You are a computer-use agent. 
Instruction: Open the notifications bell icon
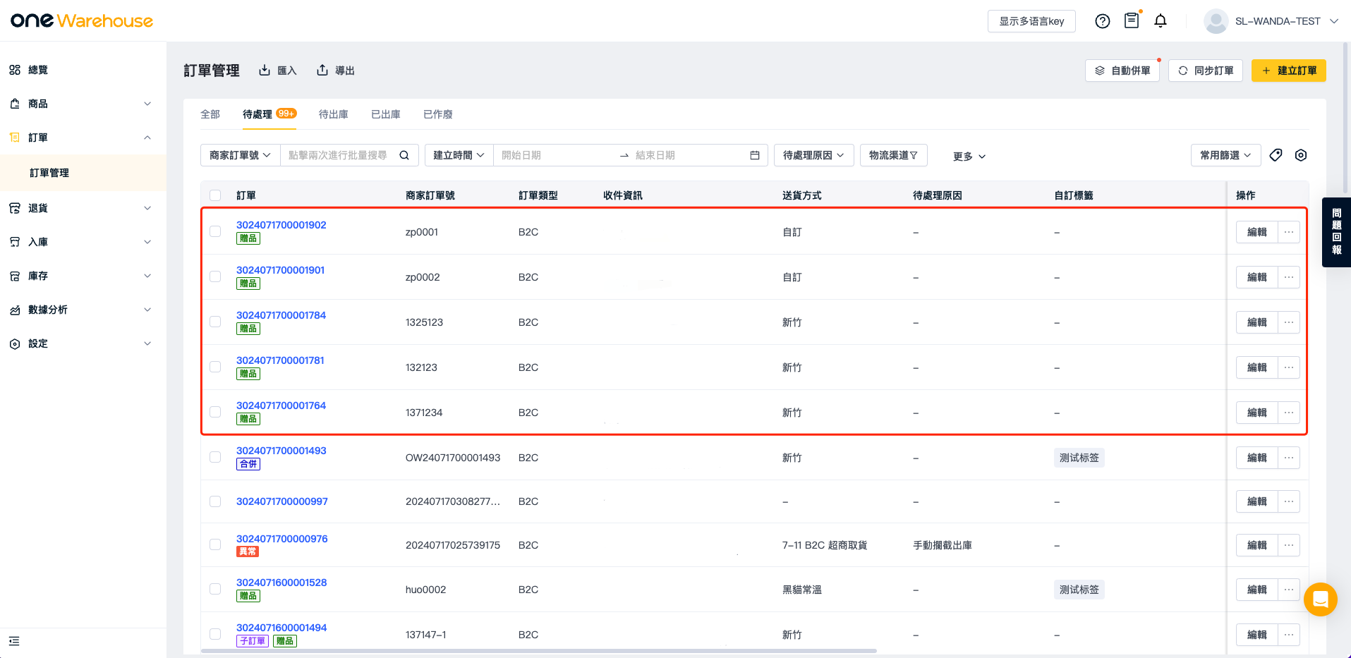1161,21
